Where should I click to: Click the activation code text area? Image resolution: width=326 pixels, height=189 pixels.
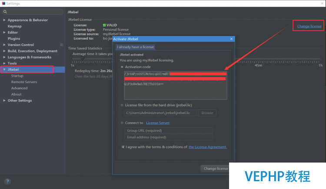(x=176, y=85)
